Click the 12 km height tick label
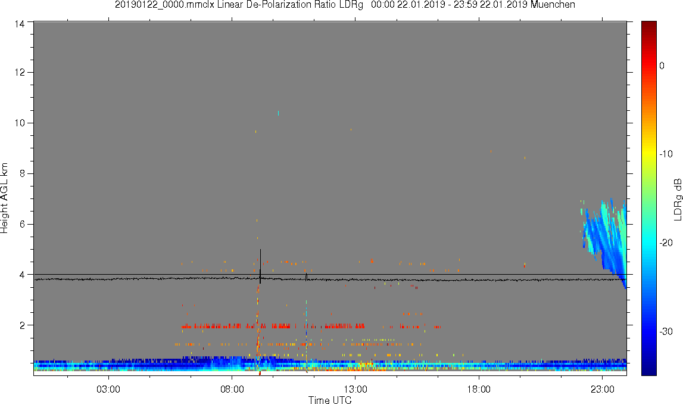The width and height of the screenshot is (683, 404). [19, 72]
